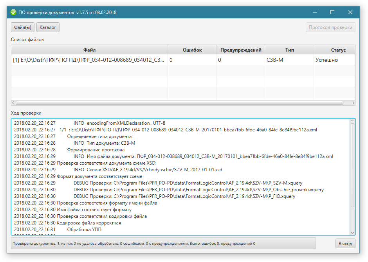Click log line Кодировка файла корректная
The height and width of the screenshot is (262, 368).
click(68, 223)
